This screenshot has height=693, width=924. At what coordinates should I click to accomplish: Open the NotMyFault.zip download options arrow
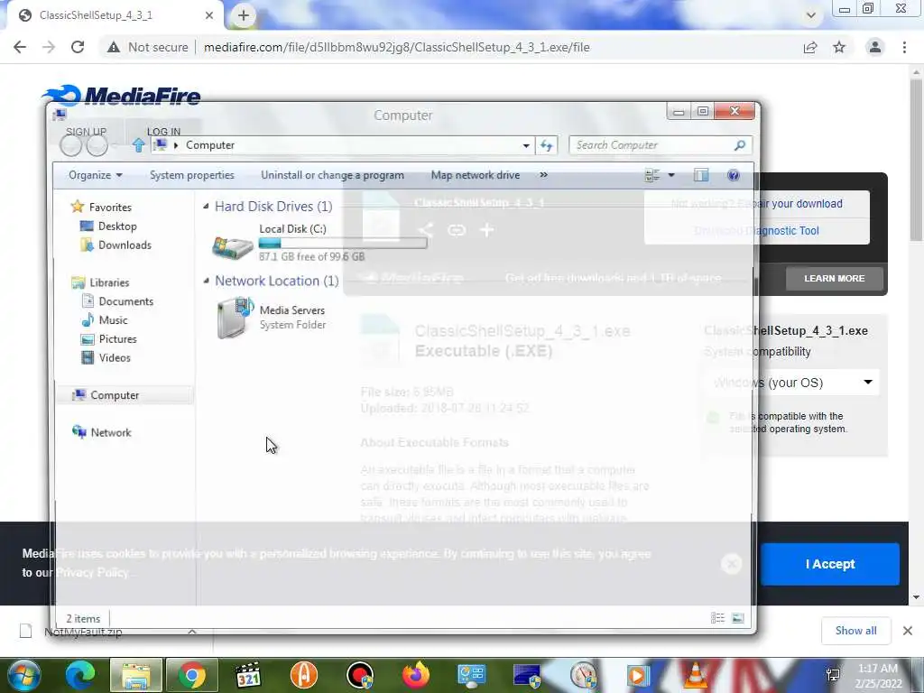(192, 632)
